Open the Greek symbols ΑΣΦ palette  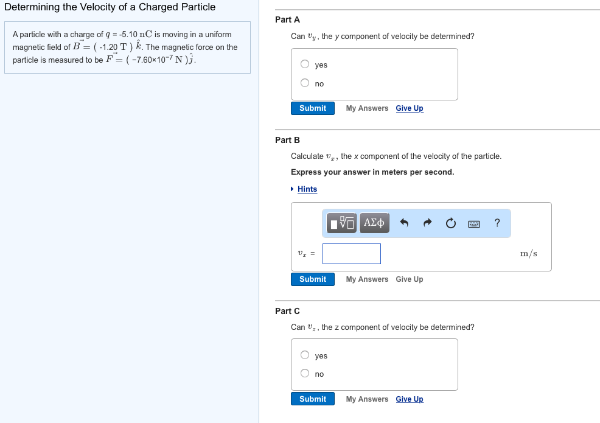click(374, 223)
